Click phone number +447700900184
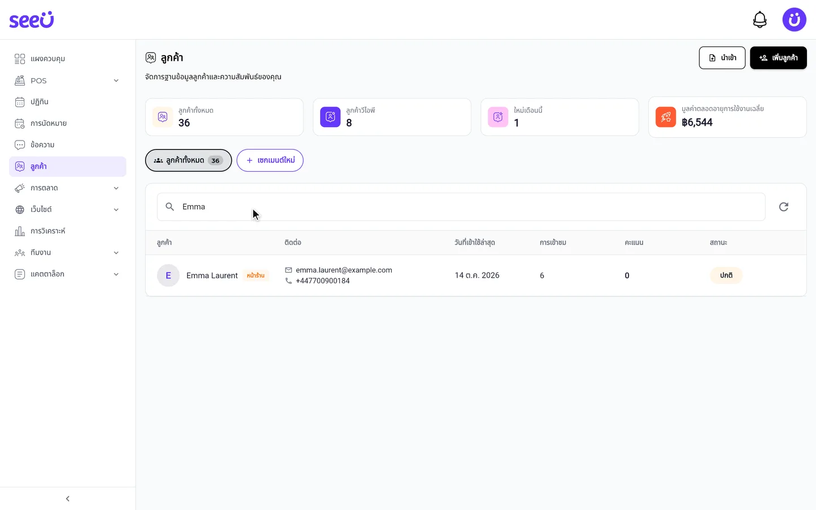This screenshot has width=816, height=510. point(322,281)
